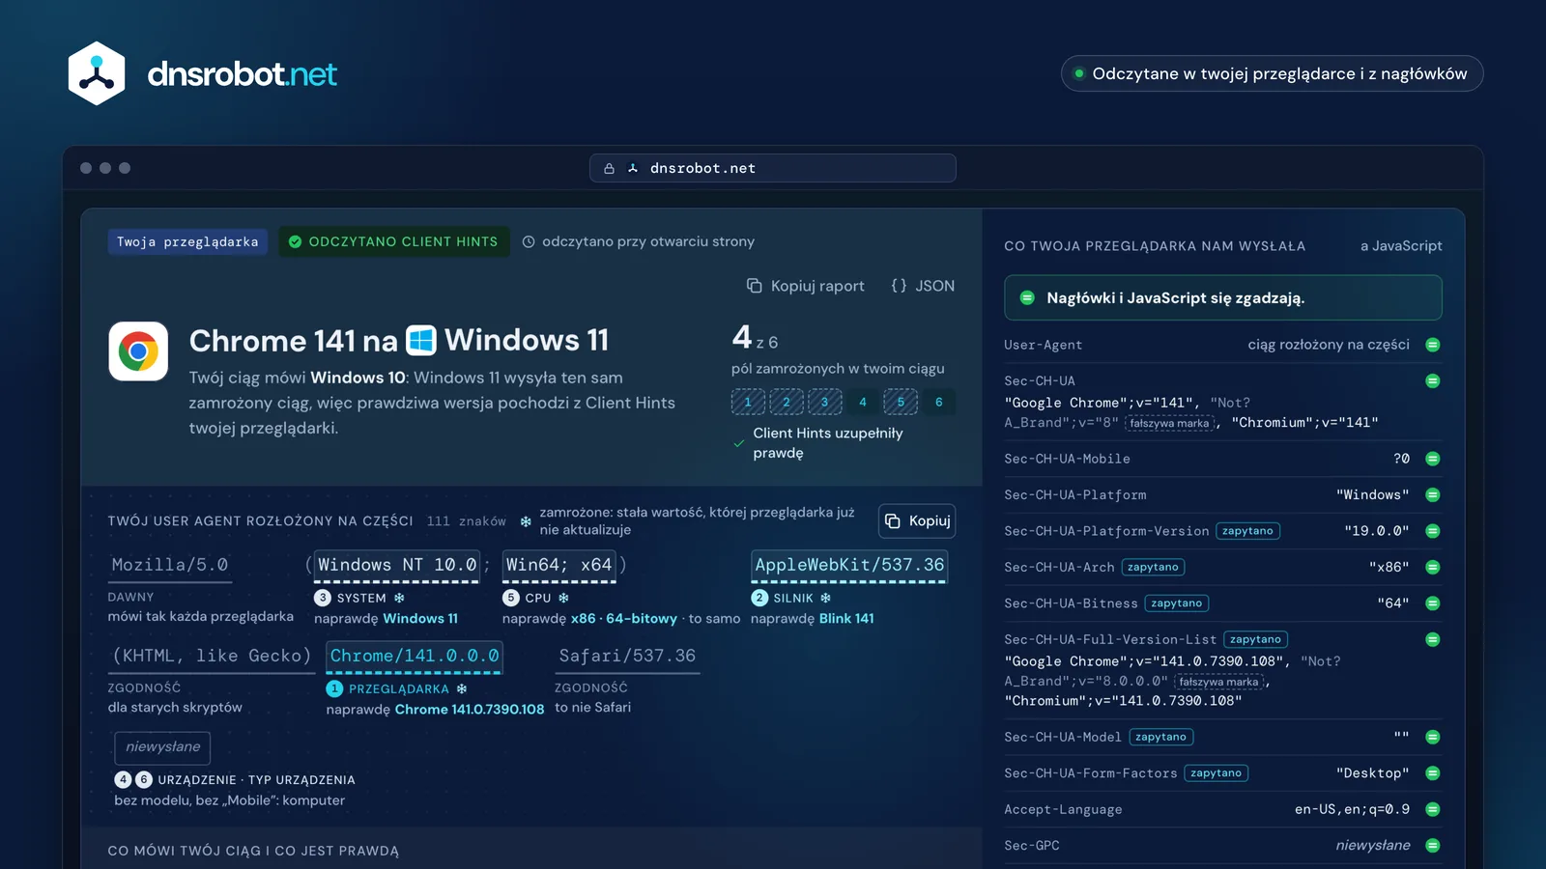Image resolution: width=1546 pixels, height=869 pixels.
Task: Click the fałszywa marka tag in Sec-CH-UA
Action: 1169,424
